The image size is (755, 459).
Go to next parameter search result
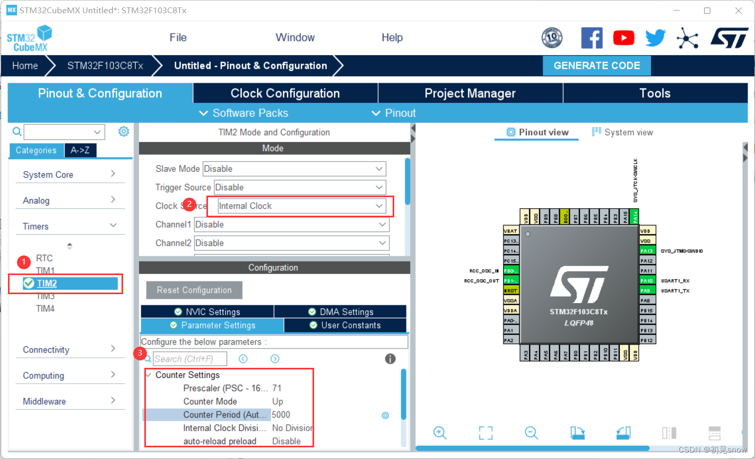pos(275,359)
